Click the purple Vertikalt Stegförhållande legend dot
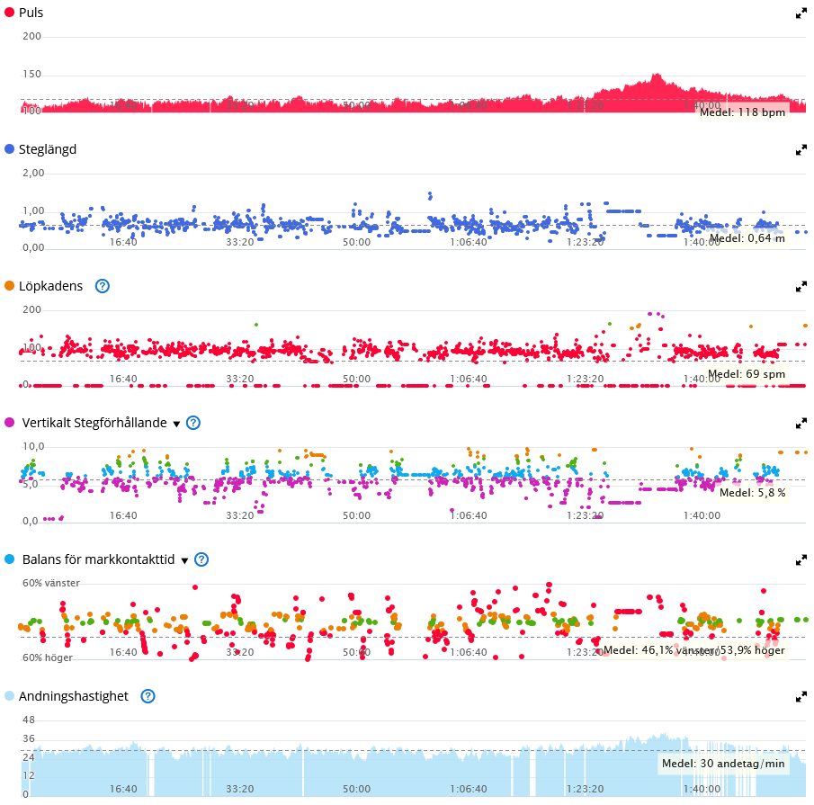 (x=9, y=423)
